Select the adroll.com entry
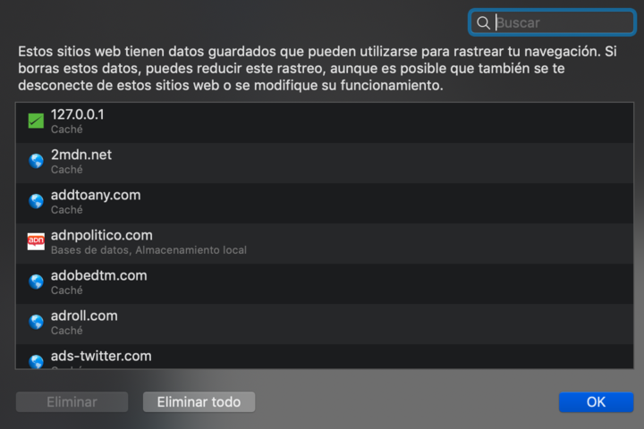 click(325, 324)
